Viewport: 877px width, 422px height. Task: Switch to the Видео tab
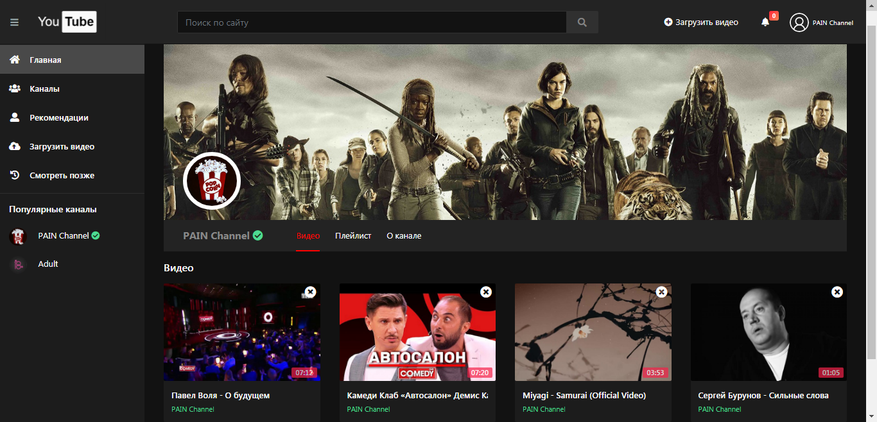[x=308, y=236]
